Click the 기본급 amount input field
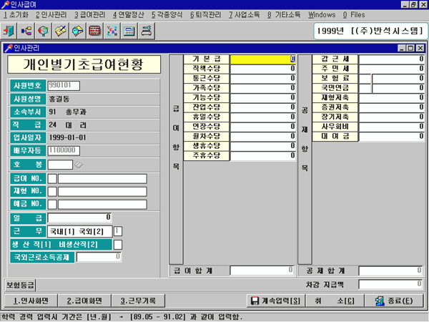Screen dimensions: 429x322 [x=263, y=59]
